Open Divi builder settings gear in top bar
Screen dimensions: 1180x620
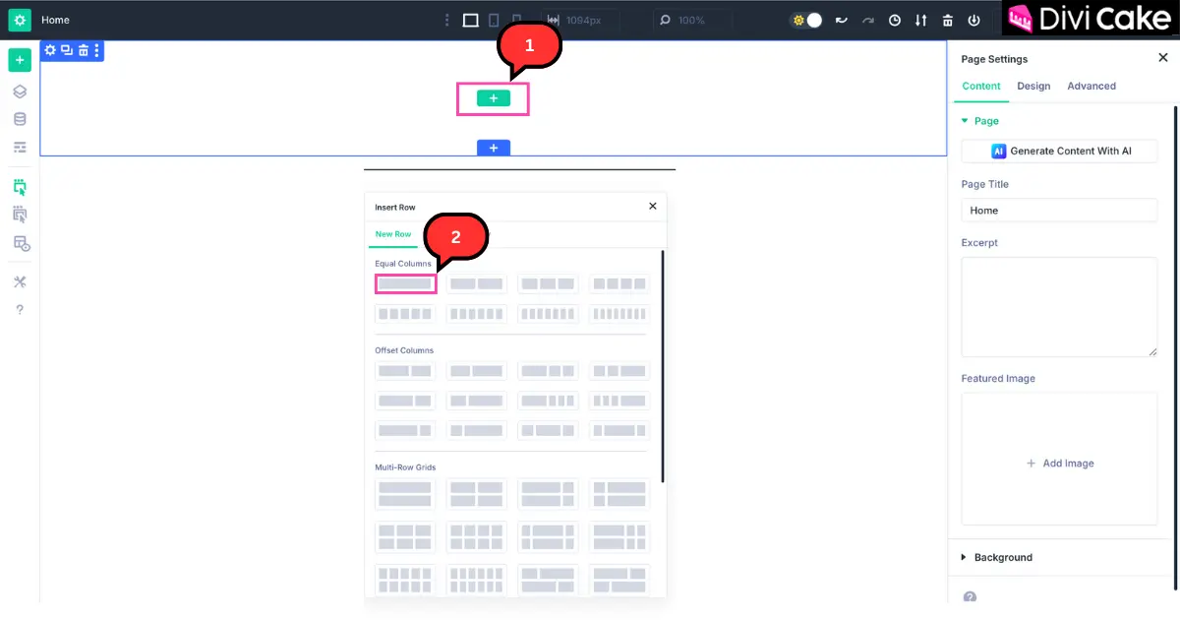[x=20, y=20]
